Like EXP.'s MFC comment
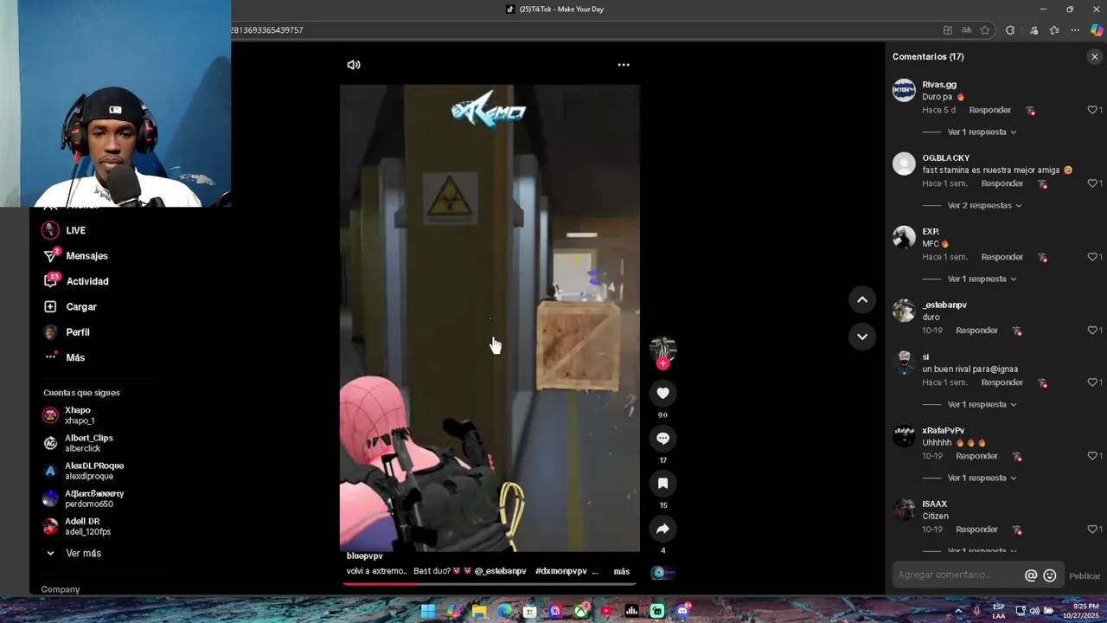 (1092, 257)
